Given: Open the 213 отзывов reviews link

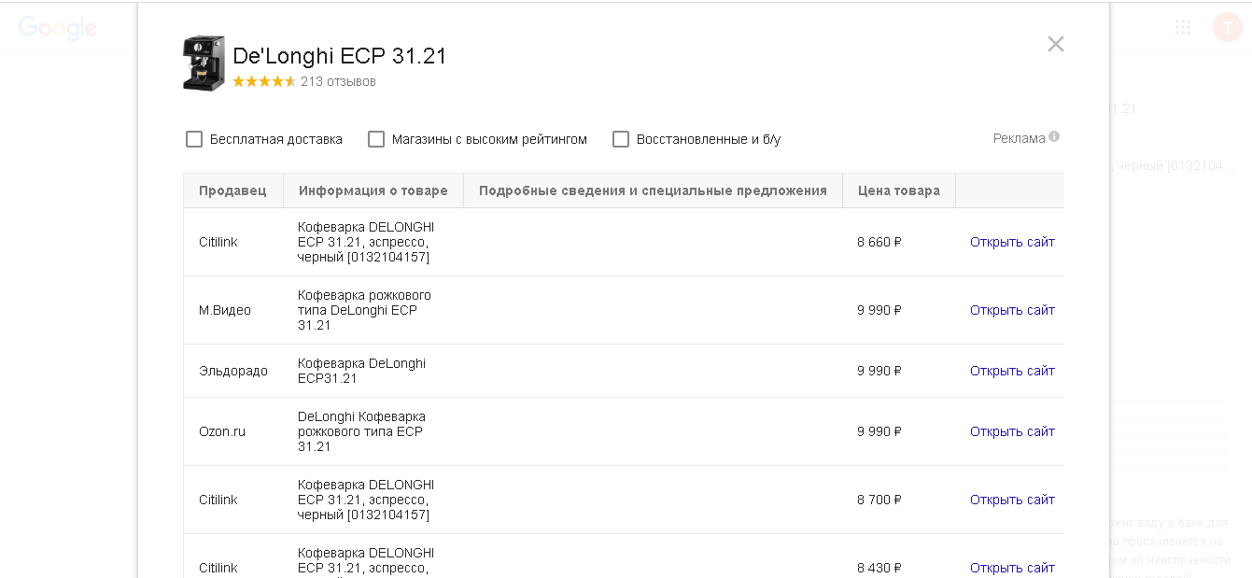Looking at the screenshot, I should [338, 81].
